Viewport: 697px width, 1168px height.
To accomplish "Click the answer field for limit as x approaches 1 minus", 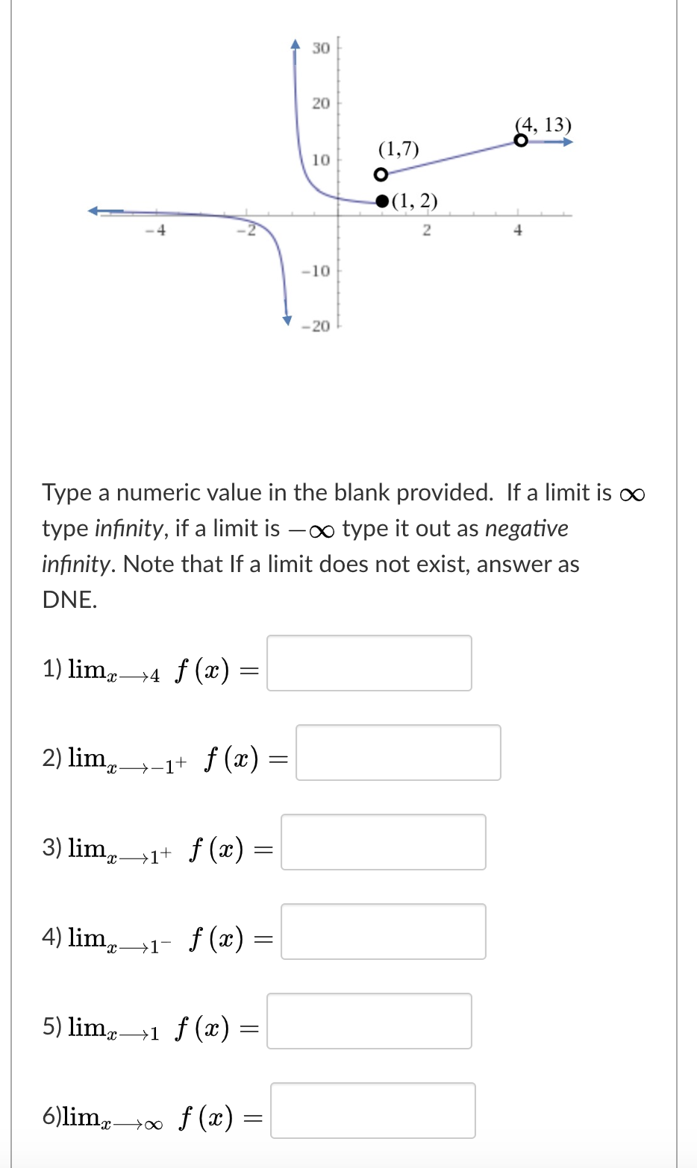I will tap(383, 932).
